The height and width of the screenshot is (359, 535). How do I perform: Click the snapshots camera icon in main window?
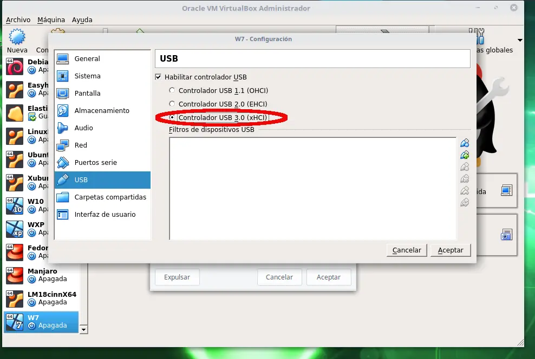tap(507, 235)
